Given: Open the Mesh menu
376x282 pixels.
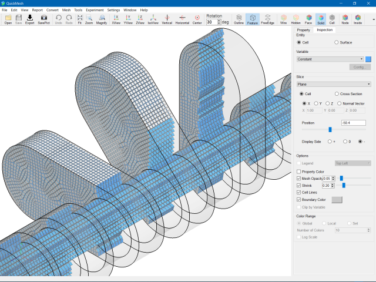Looking at the screenshot, I should pyautogui.click(x=66, y=10).
